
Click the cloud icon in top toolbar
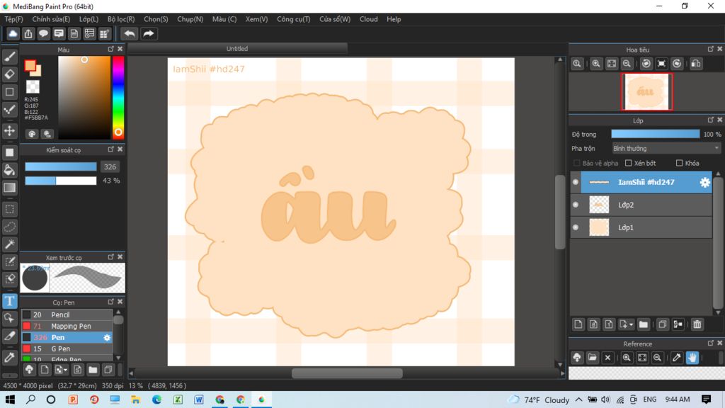(13, 34)
